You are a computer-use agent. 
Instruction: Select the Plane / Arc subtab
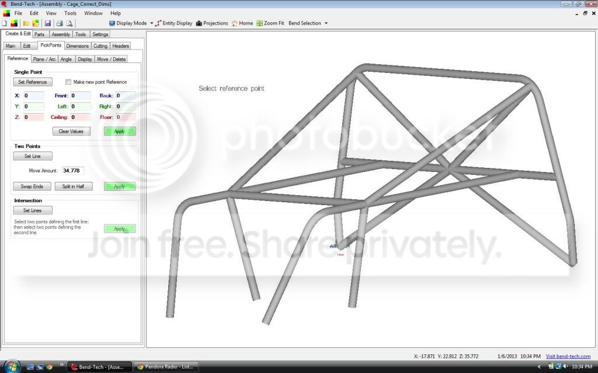[x=44, y=59]
